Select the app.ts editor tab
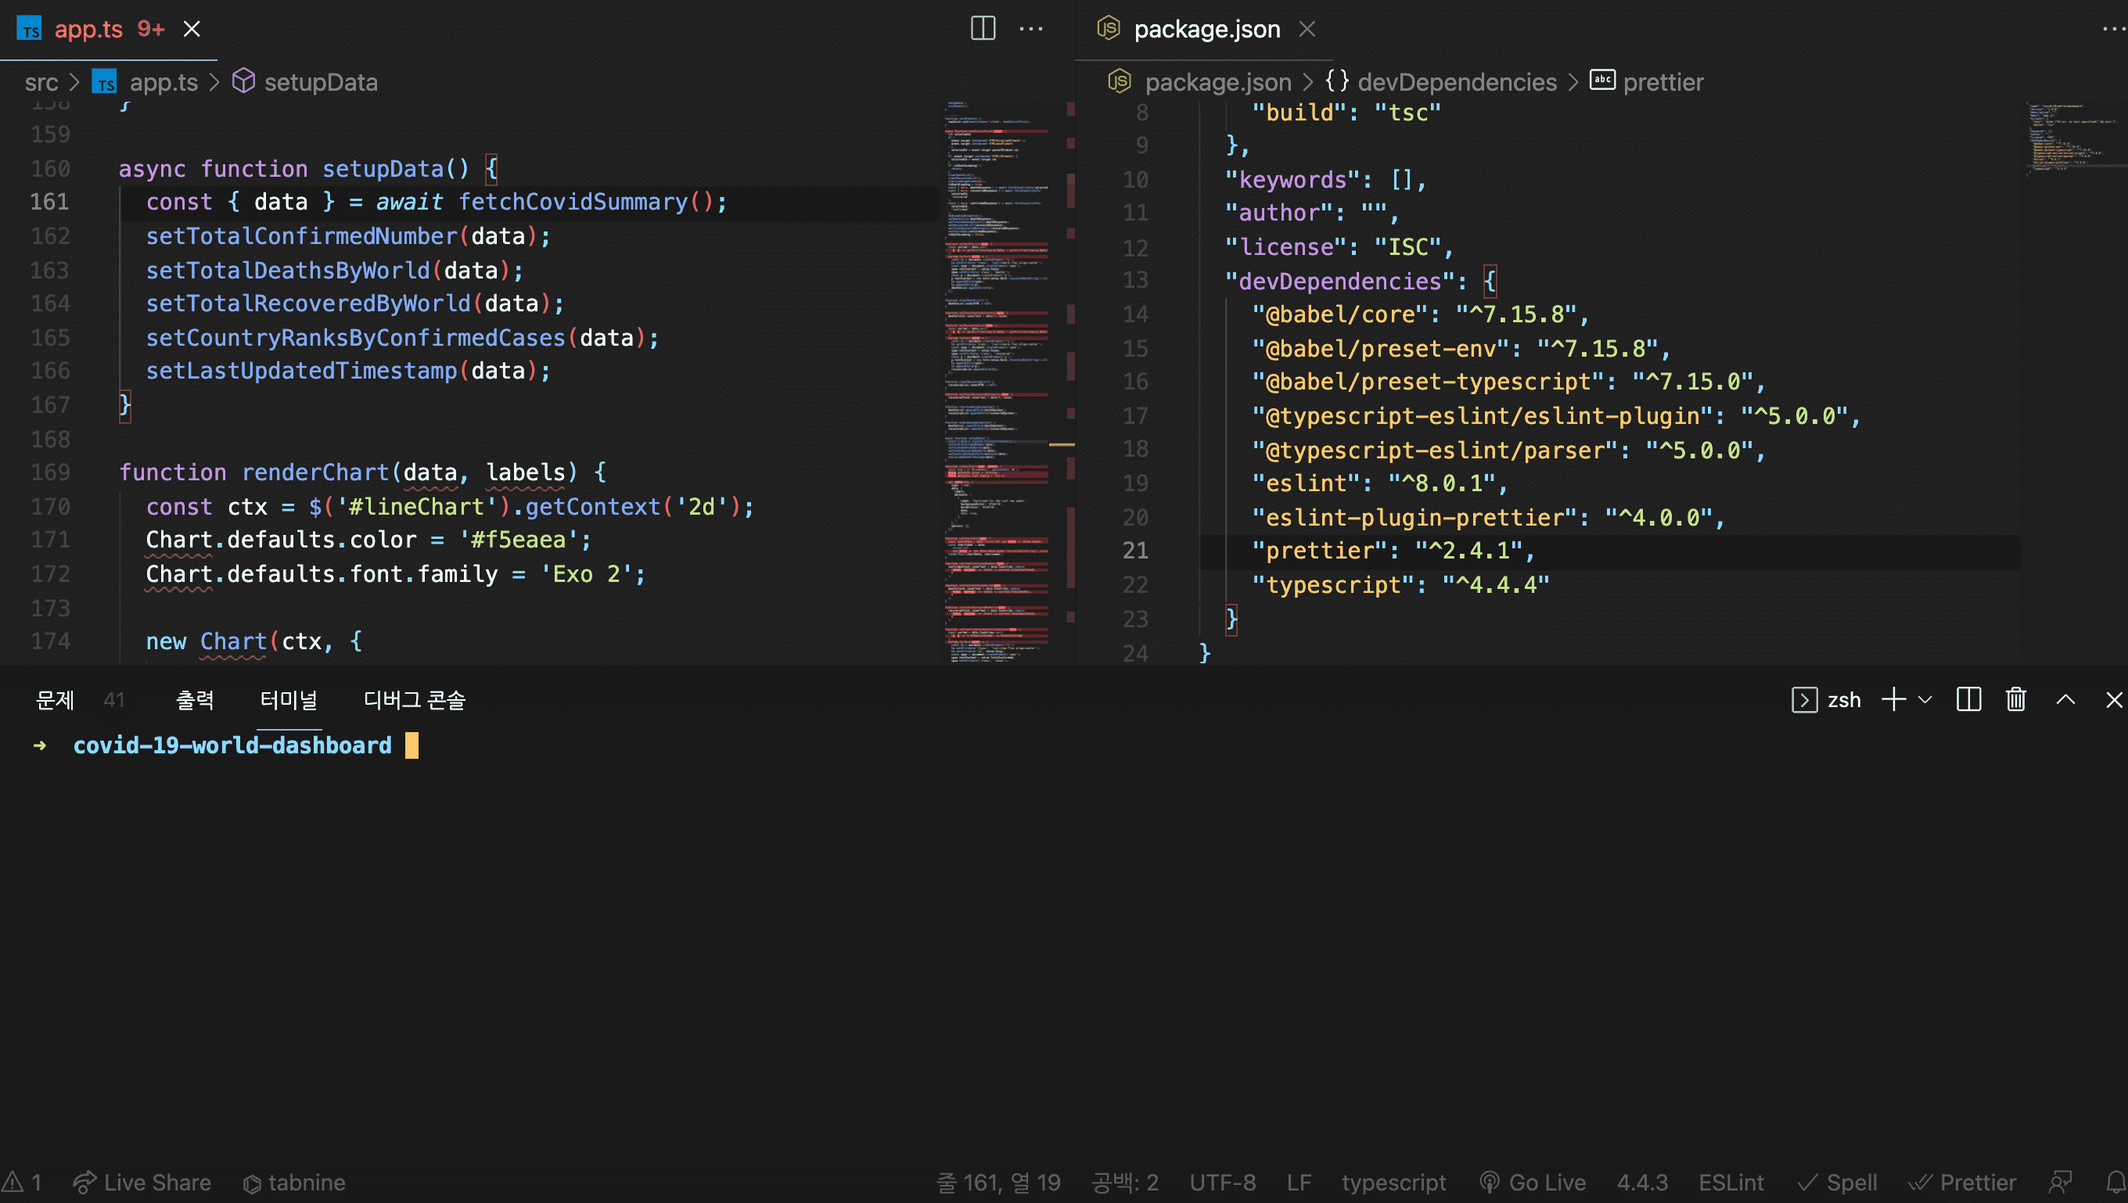 108,30
